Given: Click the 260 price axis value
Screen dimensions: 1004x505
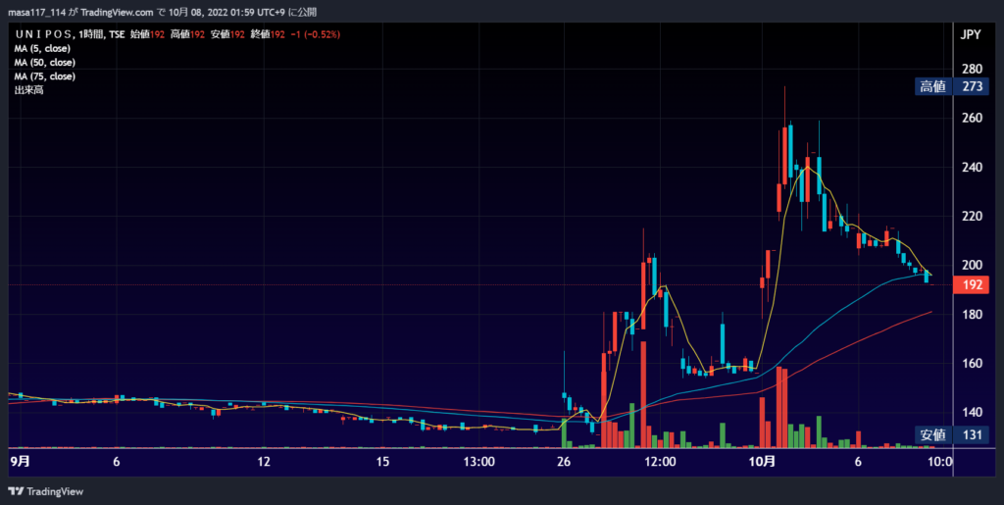Looking at the screenshot, I should tap(972, 119).
